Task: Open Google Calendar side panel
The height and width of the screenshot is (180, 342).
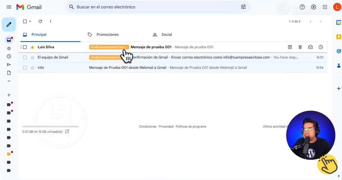Action: [339, 23]
